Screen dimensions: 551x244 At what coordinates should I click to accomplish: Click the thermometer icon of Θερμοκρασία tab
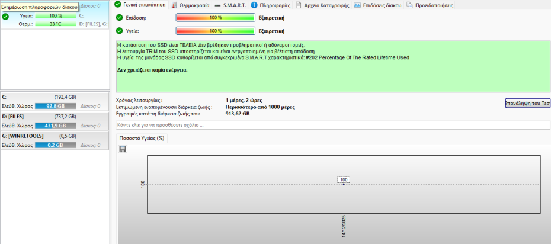174,5
